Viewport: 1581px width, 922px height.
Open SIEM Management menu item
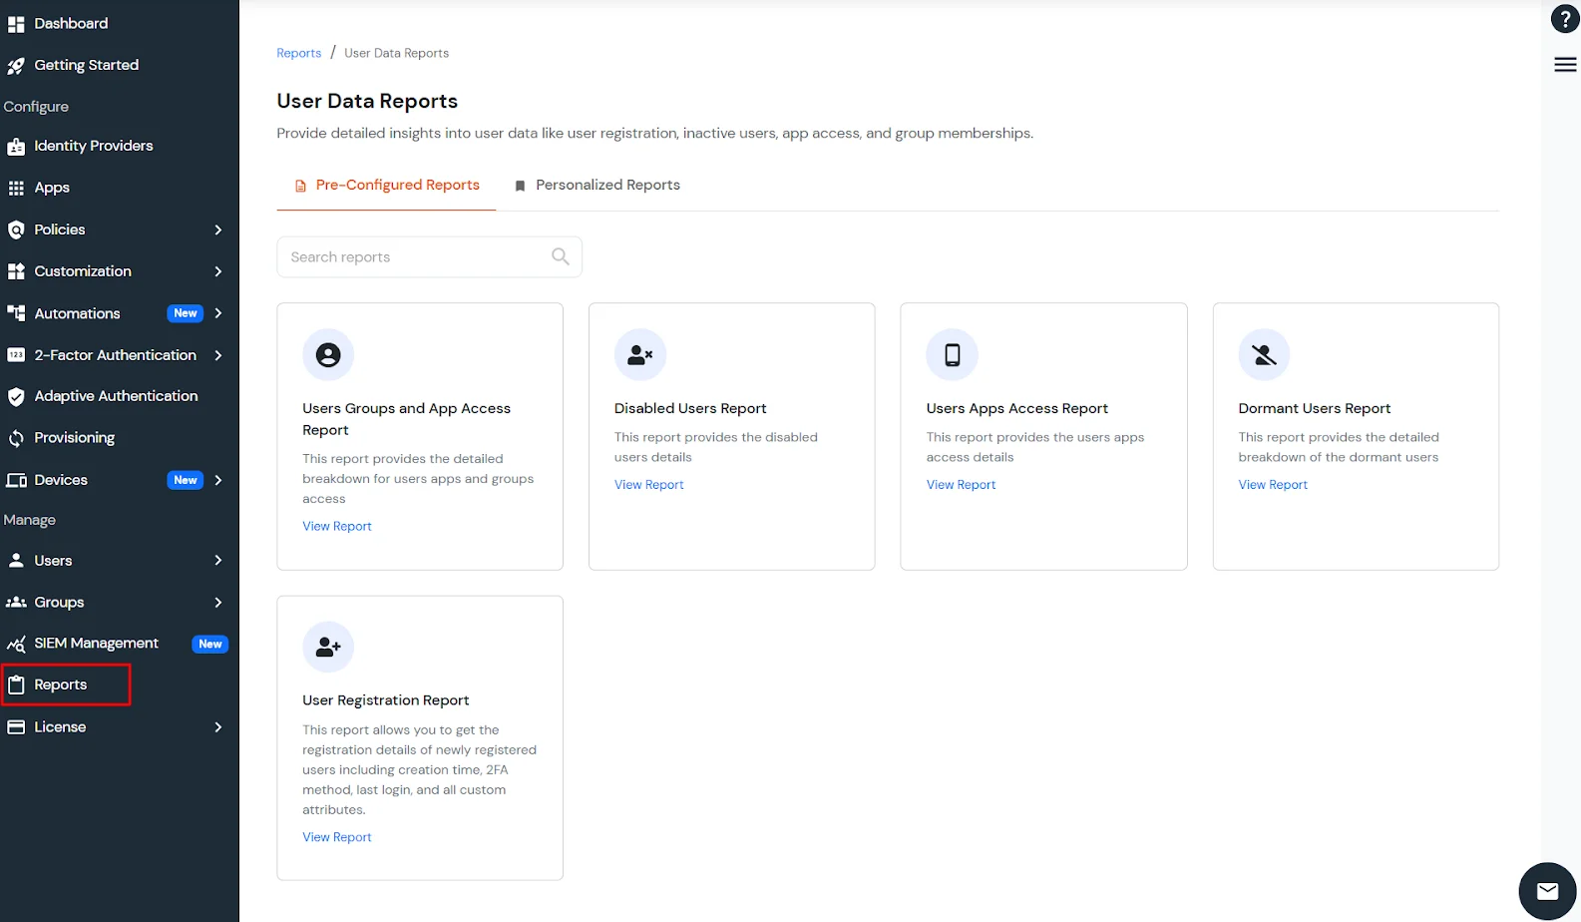coord(96,645)
